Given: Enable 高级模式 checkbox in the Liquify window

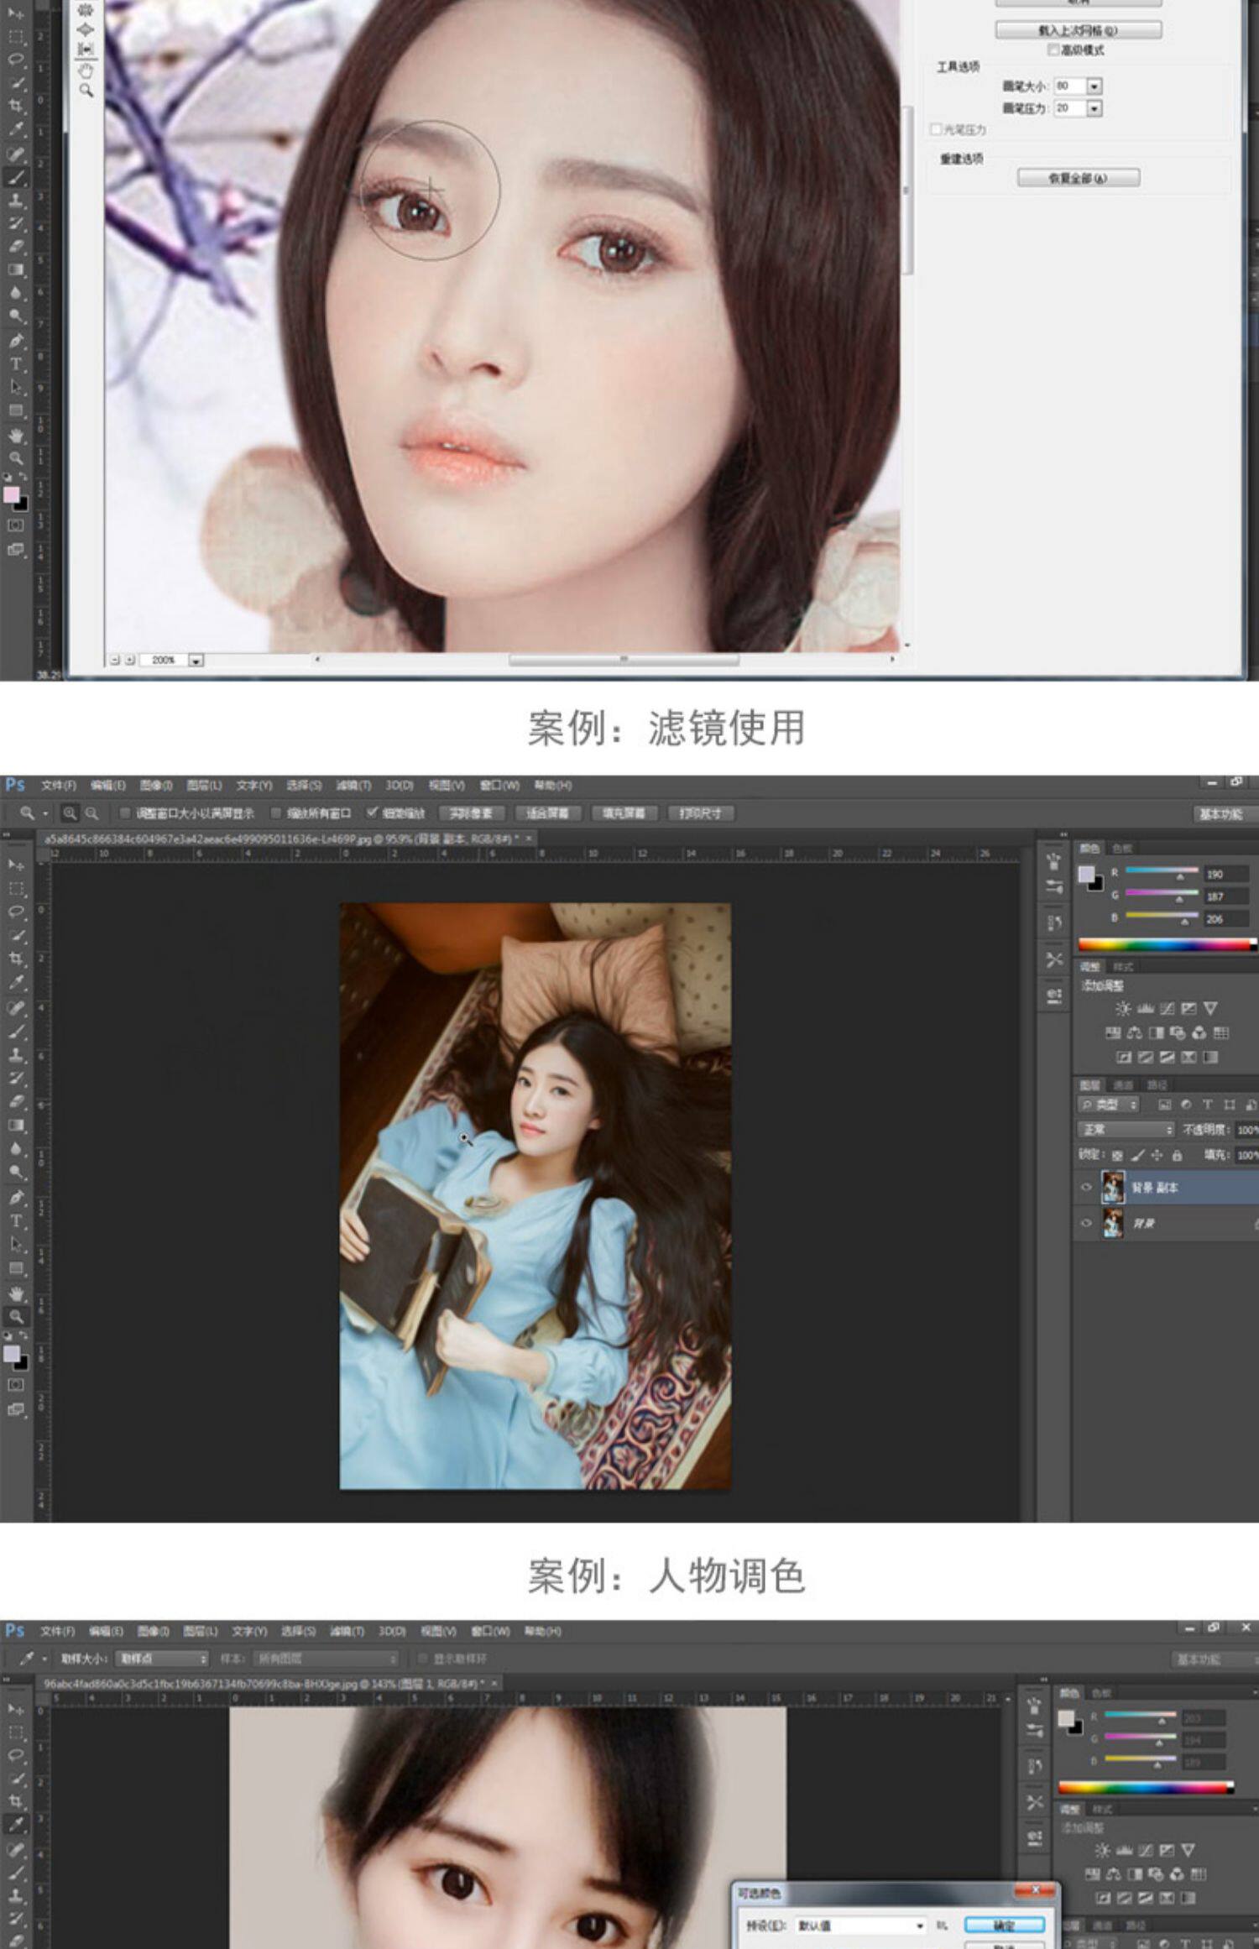Looking at the screenshot, I should 1053,50.
